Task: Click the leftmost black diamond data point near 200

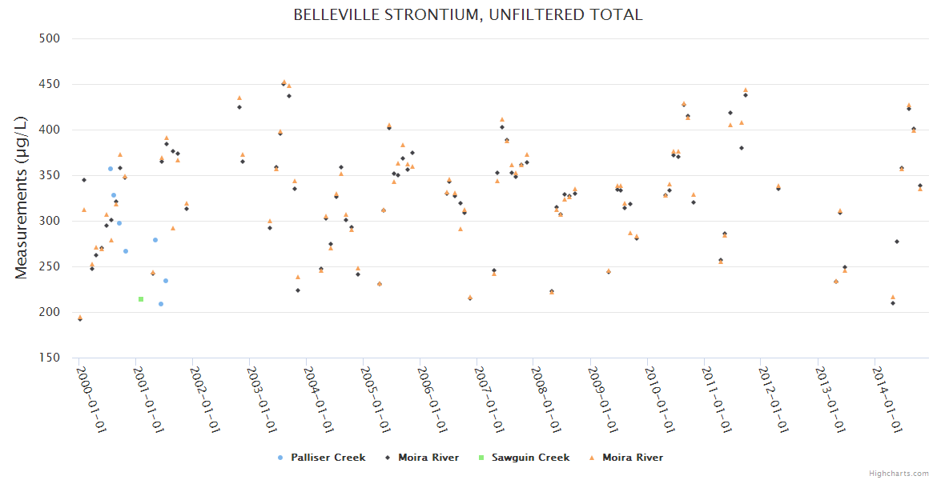Action: point(79,319)
